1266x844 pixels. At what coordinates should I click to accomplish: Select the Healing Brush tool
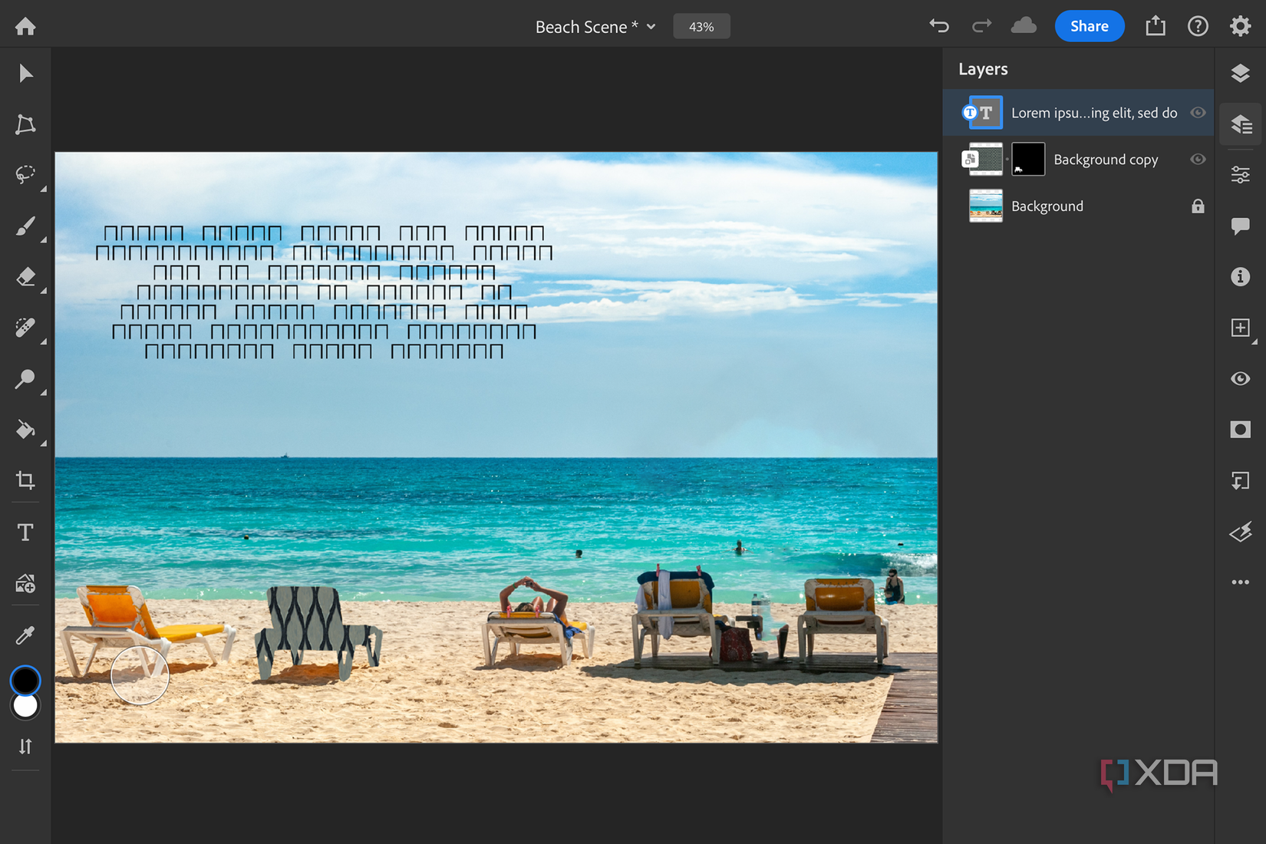point(25,328)
